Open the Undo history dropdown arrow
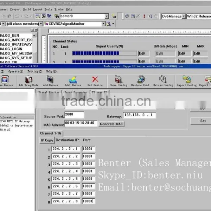 click(x=21, y=16)
